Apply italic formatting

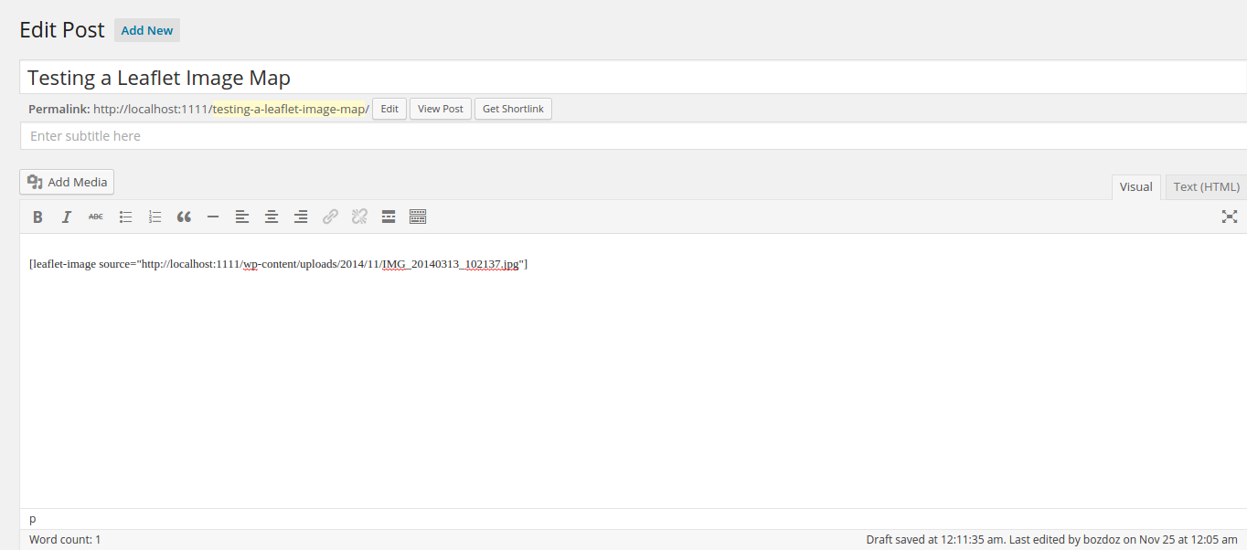[x=67, y=217]
